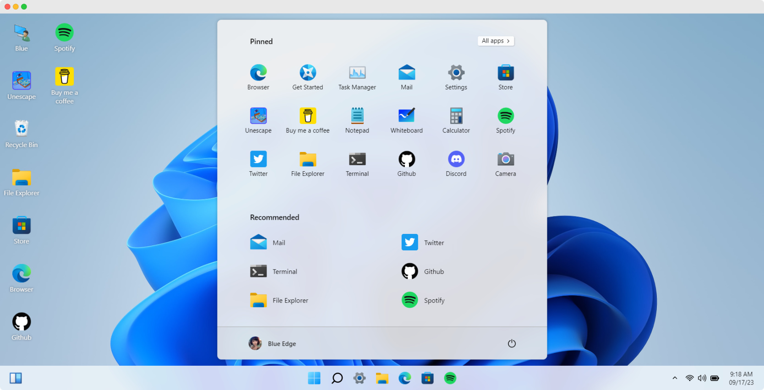Open Task Manager from Pinned

click(357, 77)
